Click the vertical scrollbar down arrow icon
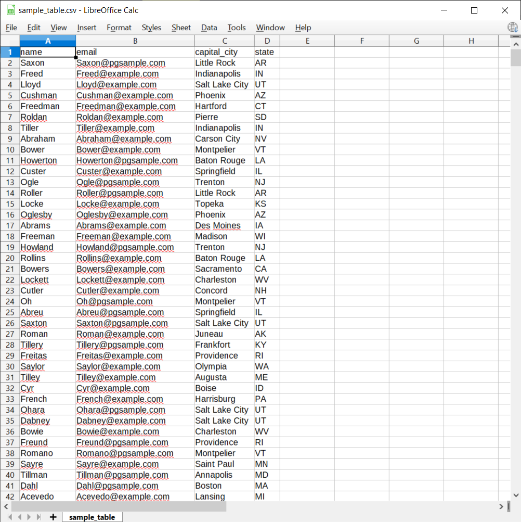Viewport: 521px width, 522px height. pyautogui.click(x=516, y=495)
